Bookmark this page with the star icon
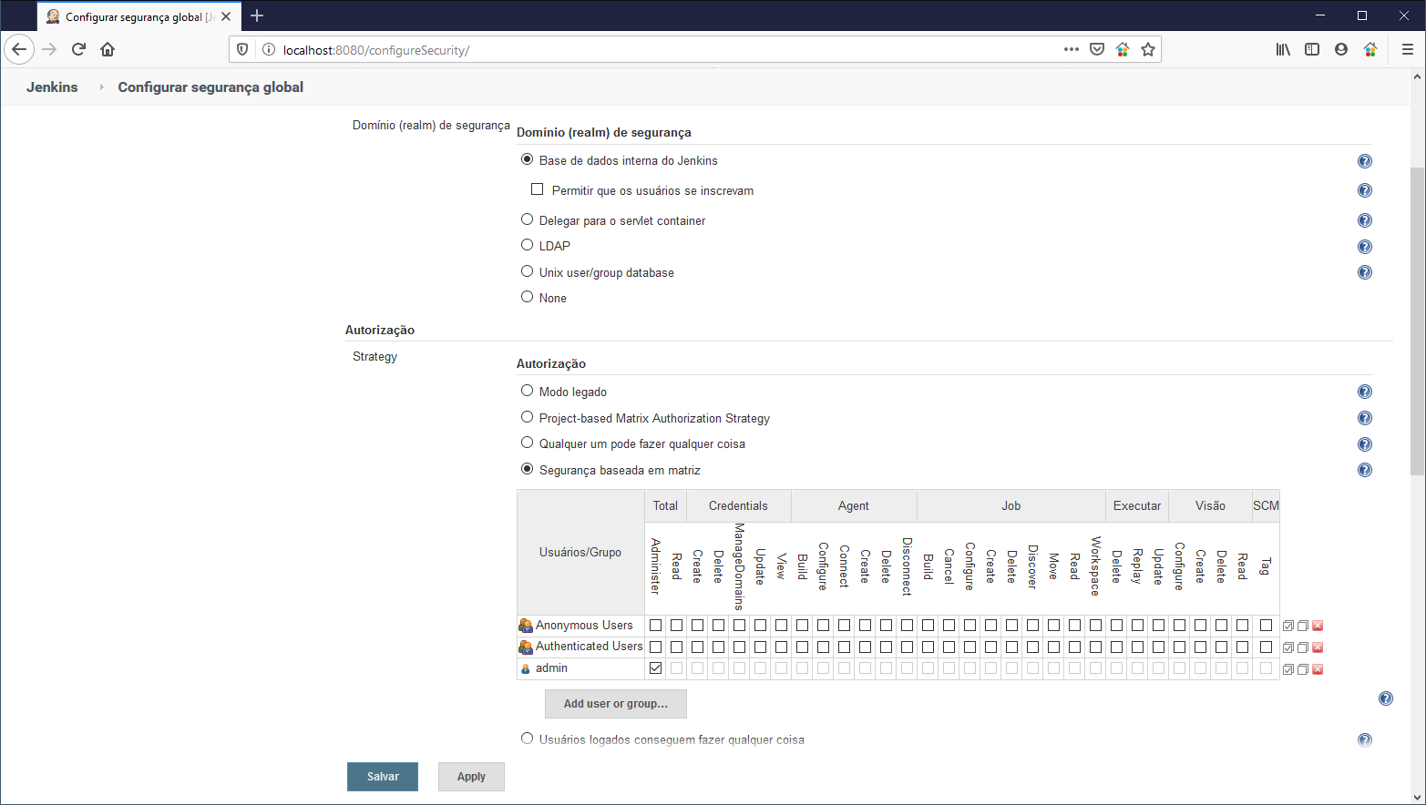 1148,49
